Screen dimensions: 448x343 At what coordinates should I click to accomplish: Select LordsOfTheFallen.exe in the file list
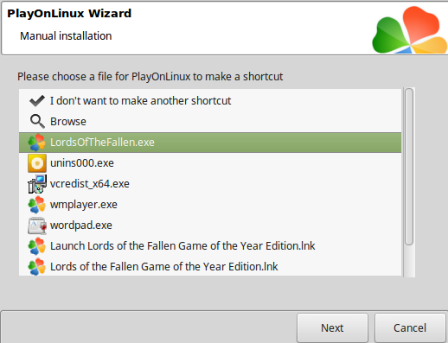210,143
